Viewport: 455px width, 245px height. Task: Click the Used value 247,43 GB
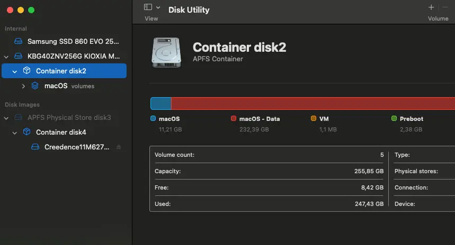tap(369, 204)
